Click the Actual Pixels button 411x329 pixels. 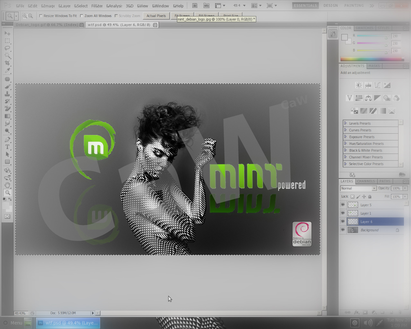tap(156, 16)
